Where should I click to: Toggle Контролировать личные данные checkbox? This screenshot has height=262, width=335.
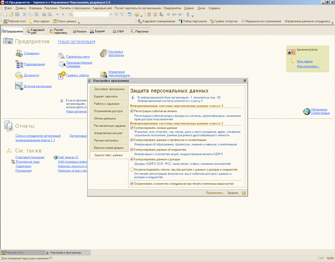132,128
